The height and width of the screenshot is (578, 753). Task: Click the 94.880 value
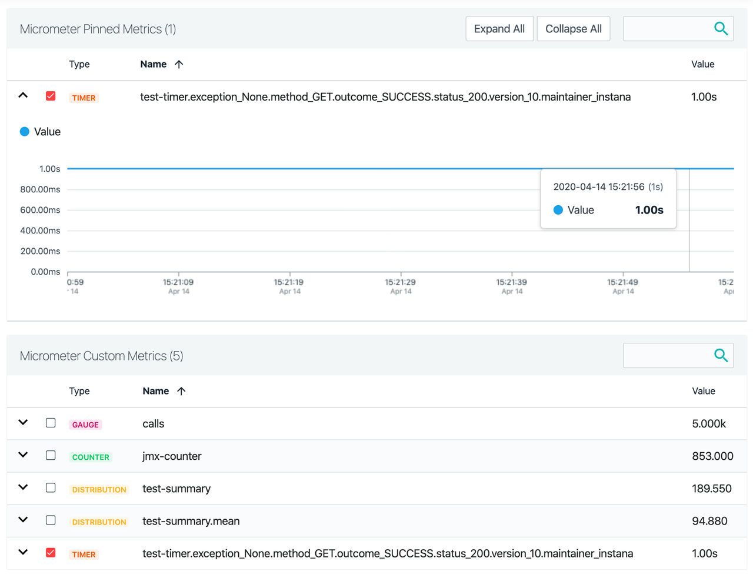point(709,521)
